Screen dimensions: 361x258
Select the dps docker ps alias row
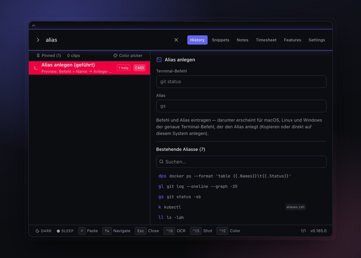(x=241, y=176)
